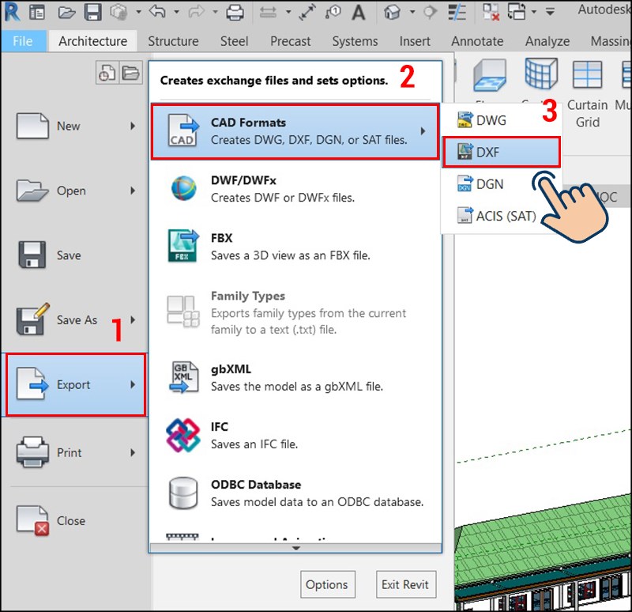
Task: Click the Redo arrow icon
Action: [196, 12]
